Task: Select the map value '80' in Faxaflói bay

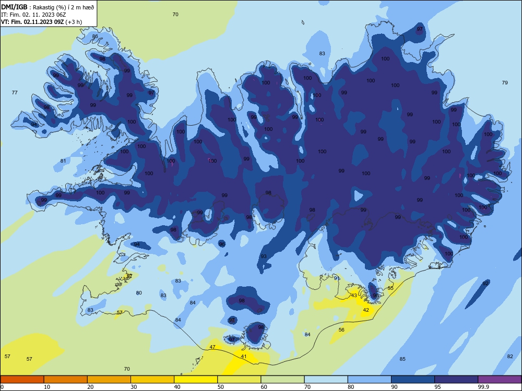Action: (x=139, y=293)
